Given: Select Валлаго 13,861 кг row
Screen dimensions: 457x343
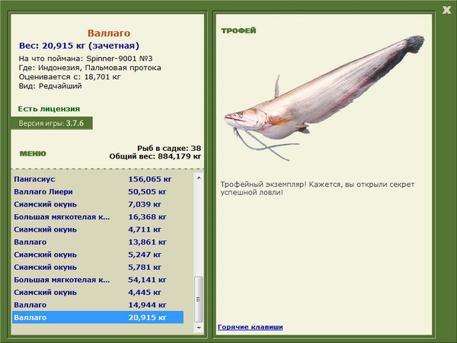Looking at the screenshot, I should click(x=98, y=242).
